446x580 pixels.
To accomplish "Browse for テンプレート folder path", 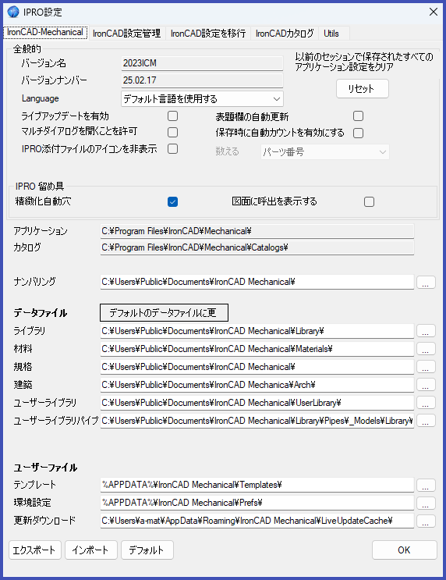I will coord(426,485).
